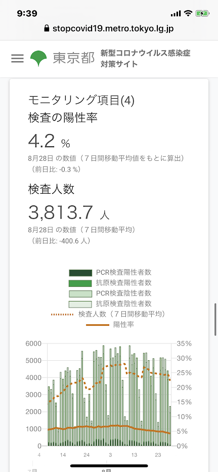Tap the cellular signal bars icon

pyautogui.click(x=176, y=14)
